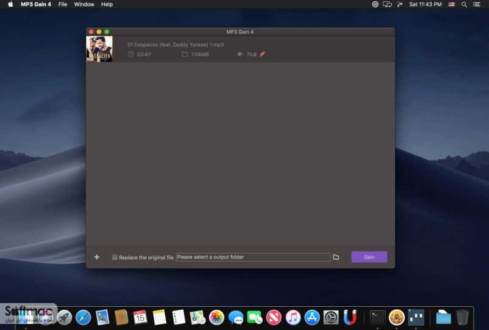489x330 pixels.
Task: Click the file size folder icon beside 7.04MB
Action: coord(184,54)
